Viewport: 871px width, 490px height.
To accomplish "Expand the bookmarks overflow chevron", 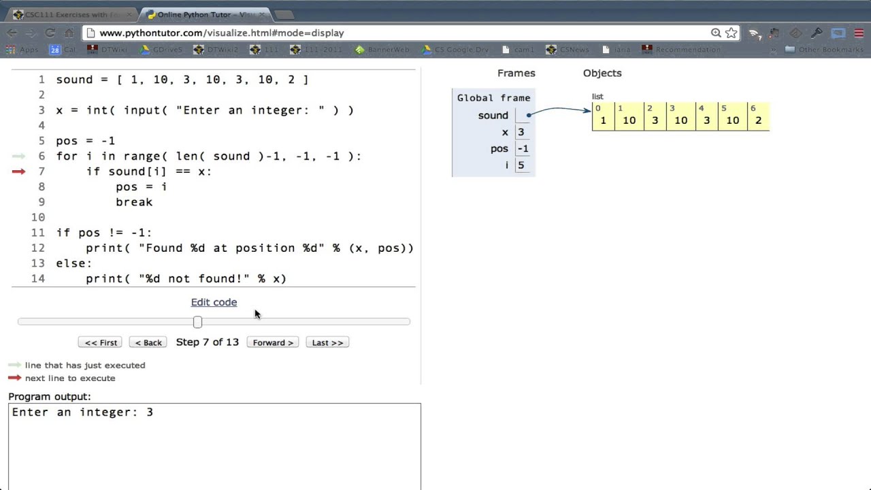I will tap(773, 50).
